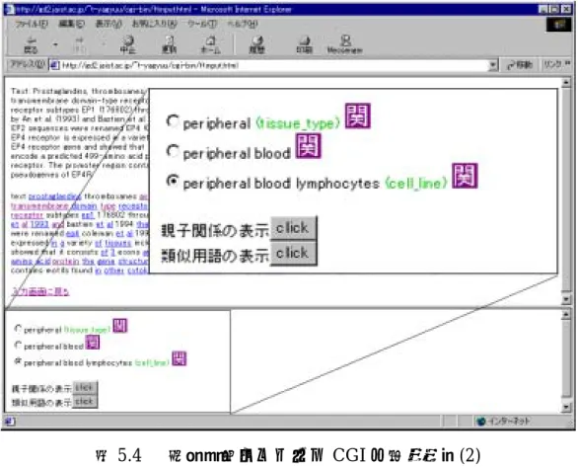
Task: Open the お気に入り(A) favorites menu
Action: click(x=155, y=24)
